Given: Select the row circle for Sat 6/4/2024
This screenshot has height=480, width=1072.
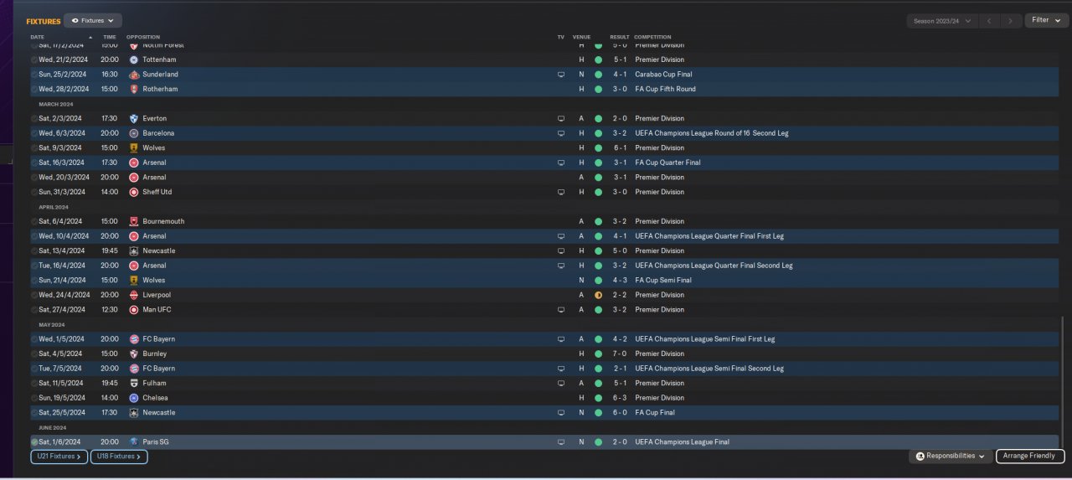Looking at the screenshot, I should tap(34, 221).
